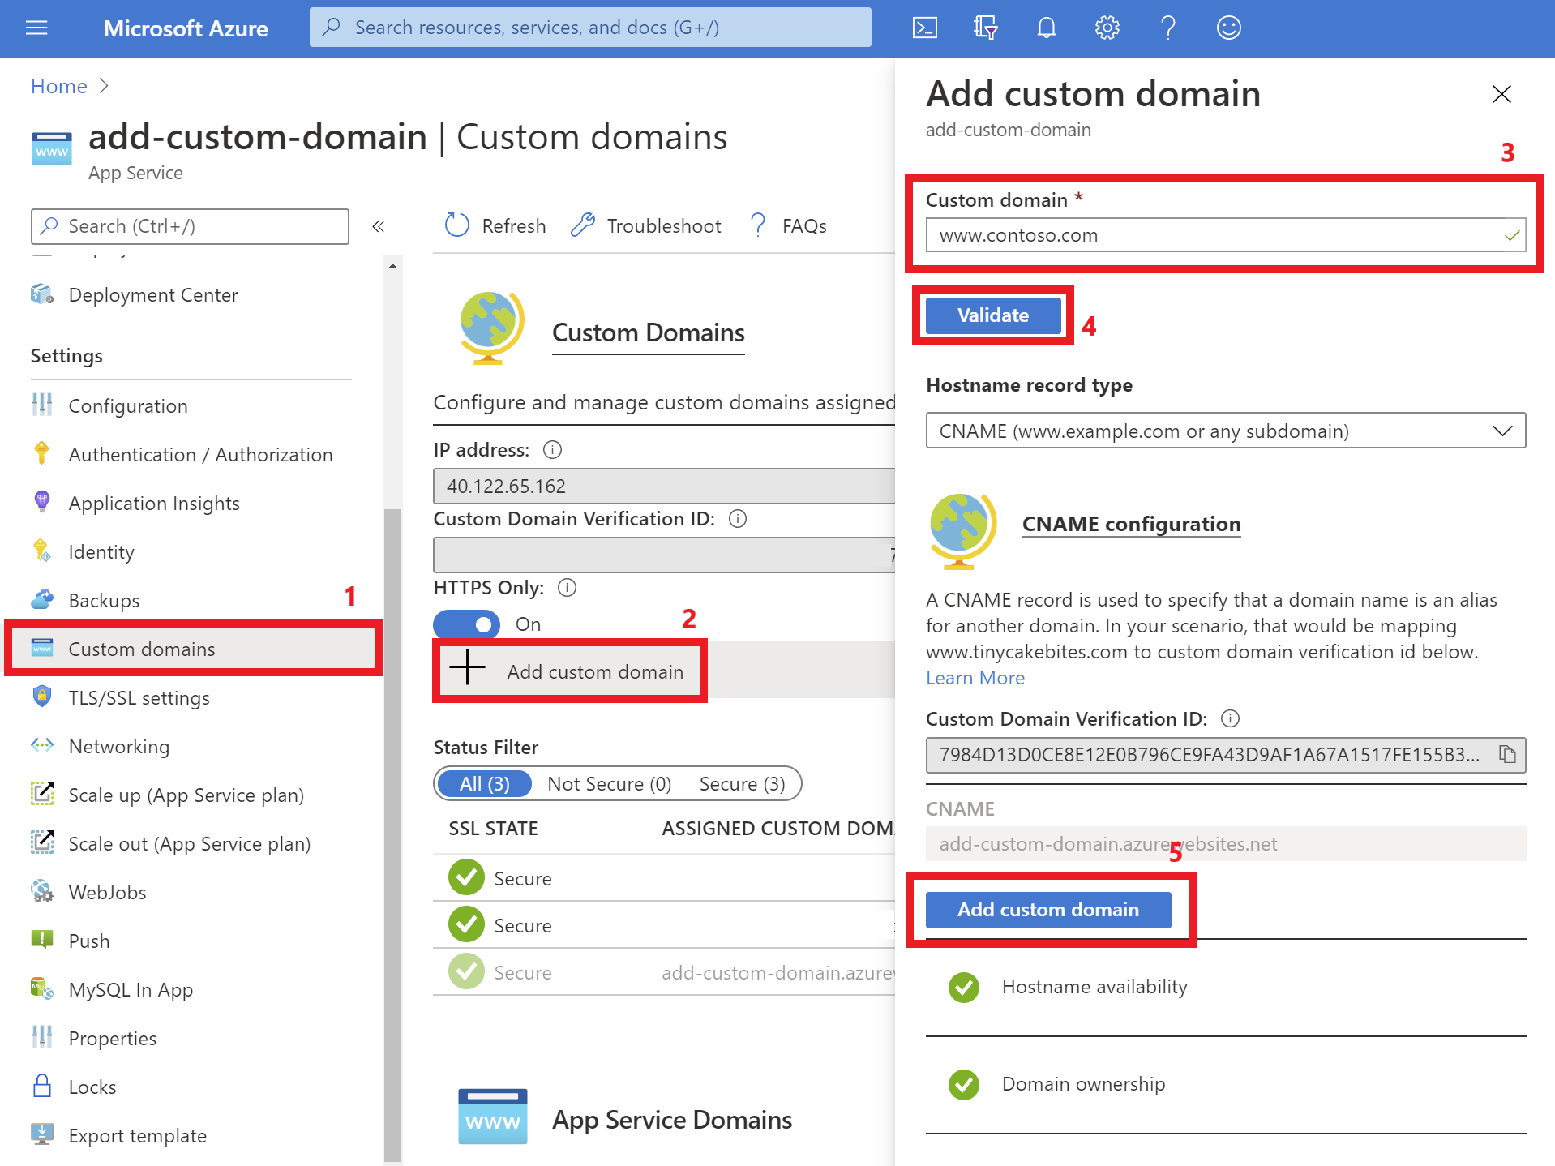Open the Hostname record type dropdown
The height and width of the screenshot is (1166, 1555).
click(1501, 431)
